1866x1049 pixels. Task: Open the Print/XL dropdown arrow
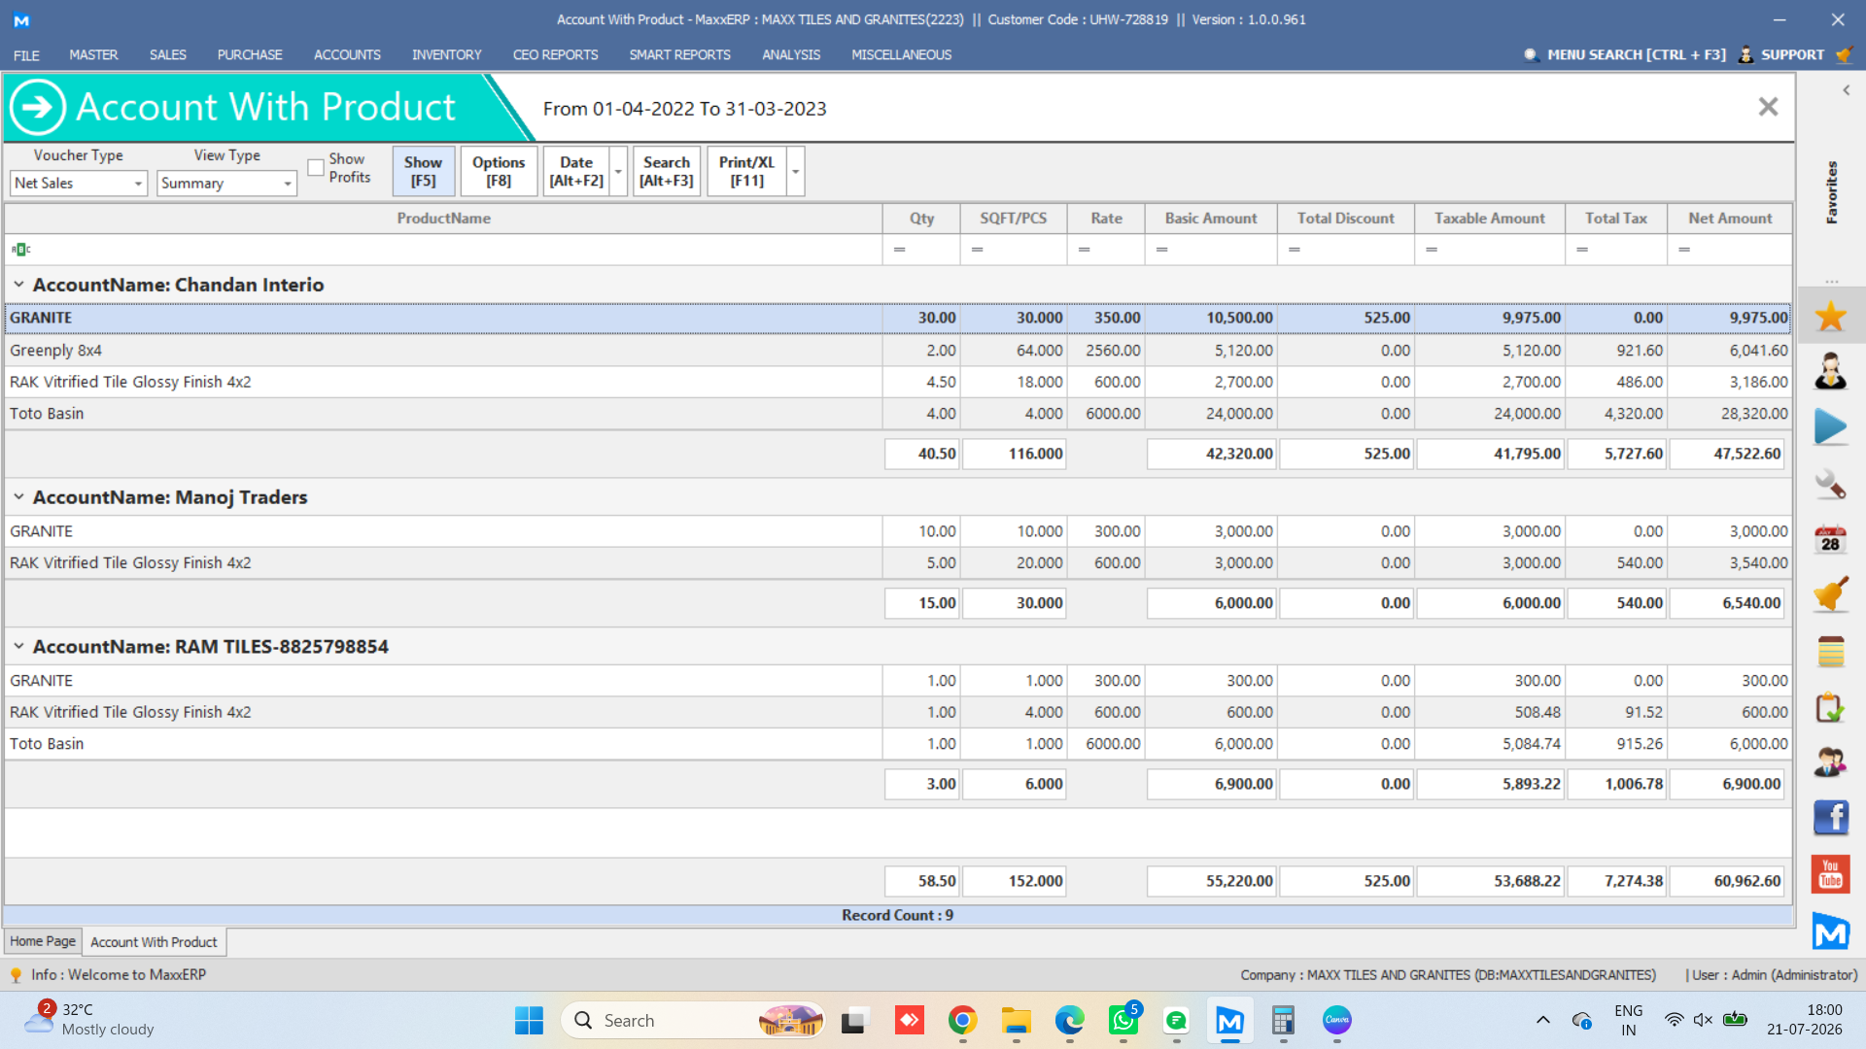point(796,171)
